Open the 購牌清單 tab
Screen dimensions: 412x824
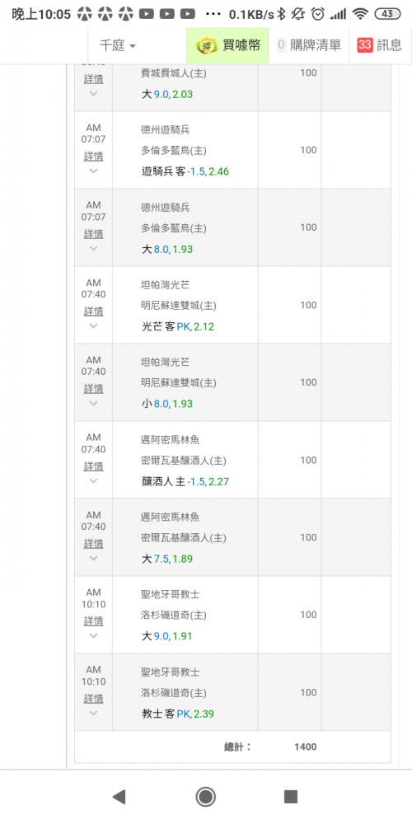point(308,45)
